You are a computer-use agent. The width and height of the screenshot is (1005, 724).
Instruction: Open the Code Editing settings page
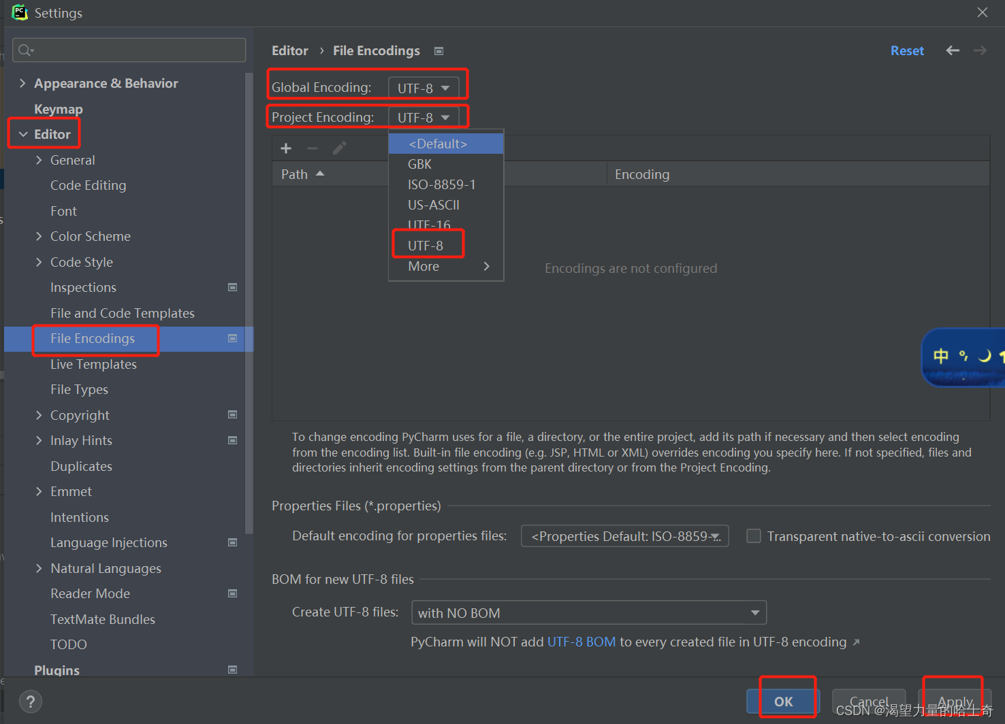[89, 185]
